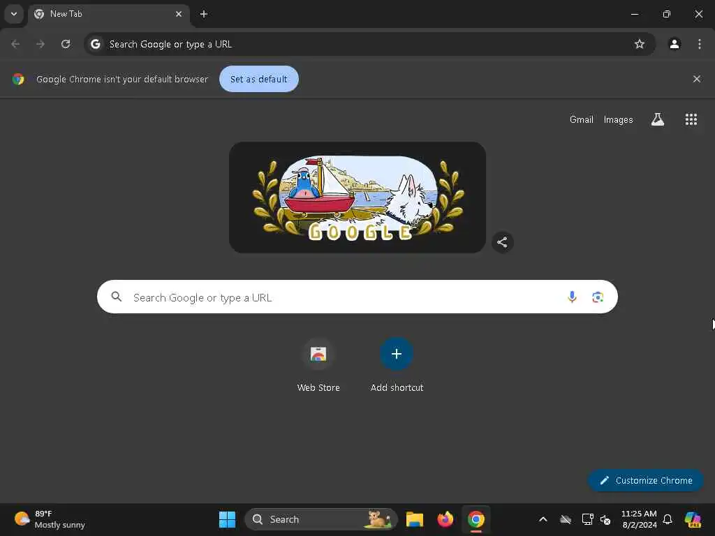
Task: Search by image with Google Lens
Action: coord(598,297)
